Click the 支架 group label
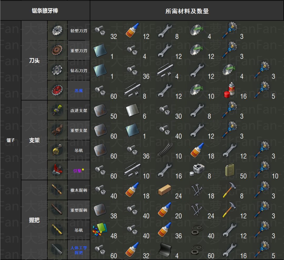This screenshot has height=260, width=284. click(x=34, y=140)
